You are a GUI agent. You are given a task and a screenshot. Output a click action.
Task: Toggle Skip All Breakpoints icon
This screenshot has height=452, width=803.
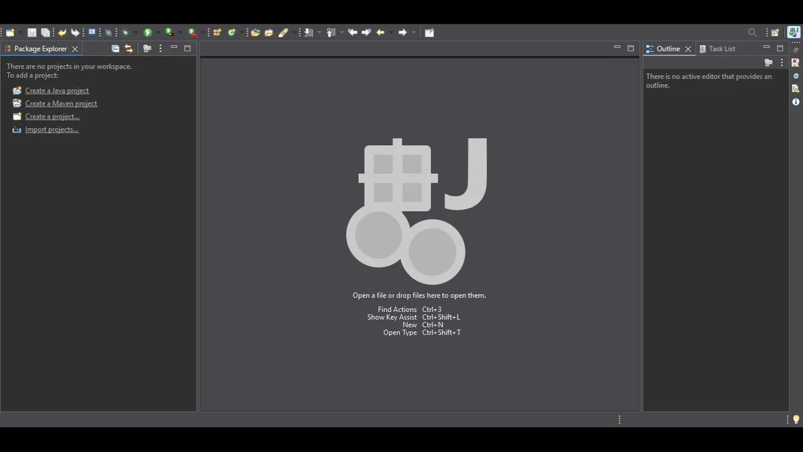click(109, 33)
